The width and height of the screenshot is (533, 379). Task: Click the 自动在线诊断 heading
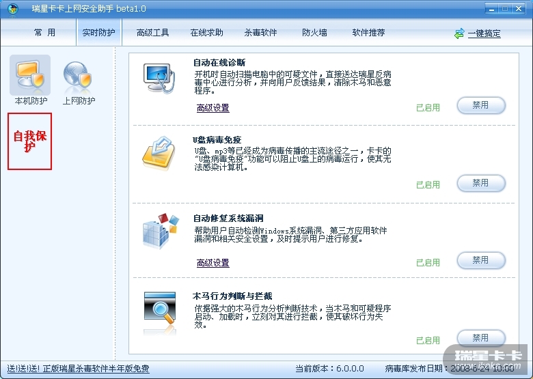(219, 63)
